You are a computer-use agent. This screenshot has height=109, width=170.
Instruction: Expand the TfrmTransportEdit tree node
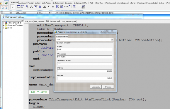[4, 23]
